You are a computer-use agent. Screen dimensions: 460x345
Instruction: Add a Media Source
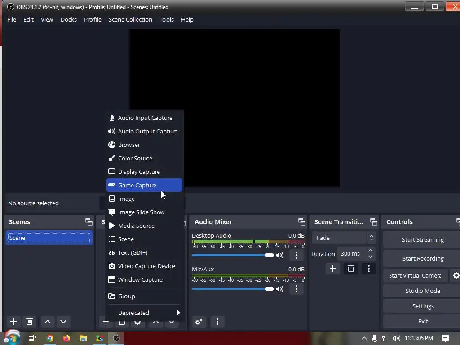(144, 226)
